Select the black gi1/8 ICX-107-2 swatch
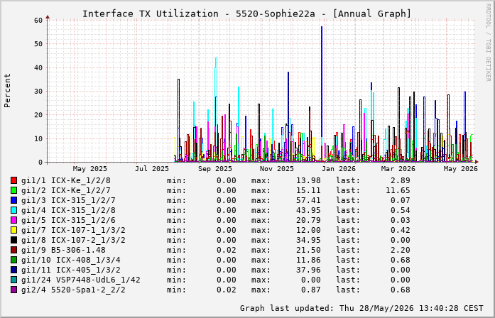Image resolution: width=495 pixels, height=318 pixels. (x=14, y=240)
